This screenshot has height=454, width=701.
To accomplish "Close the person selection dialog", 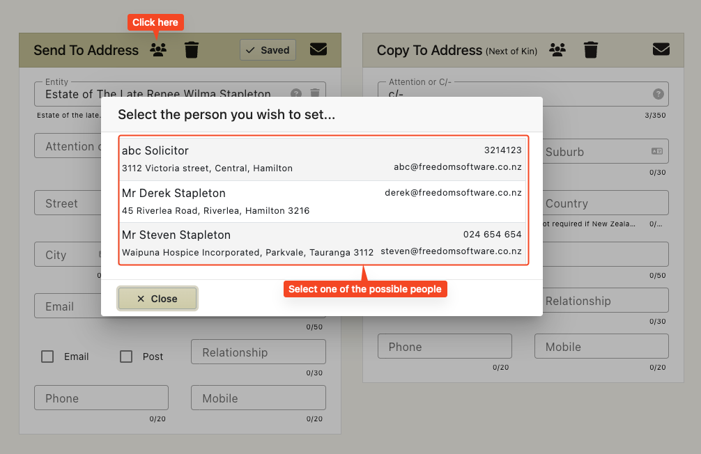I will pos(157,299).
